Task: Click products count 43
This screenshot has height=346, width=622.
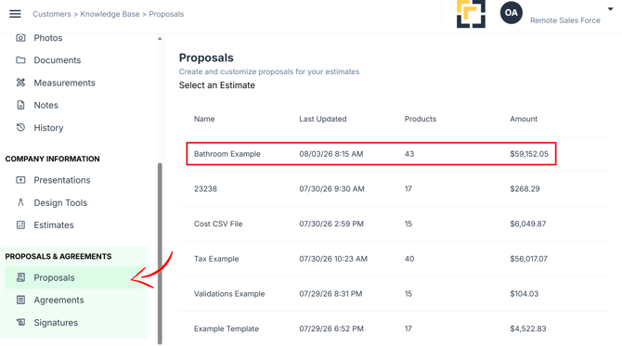Action: click(409, 154)
